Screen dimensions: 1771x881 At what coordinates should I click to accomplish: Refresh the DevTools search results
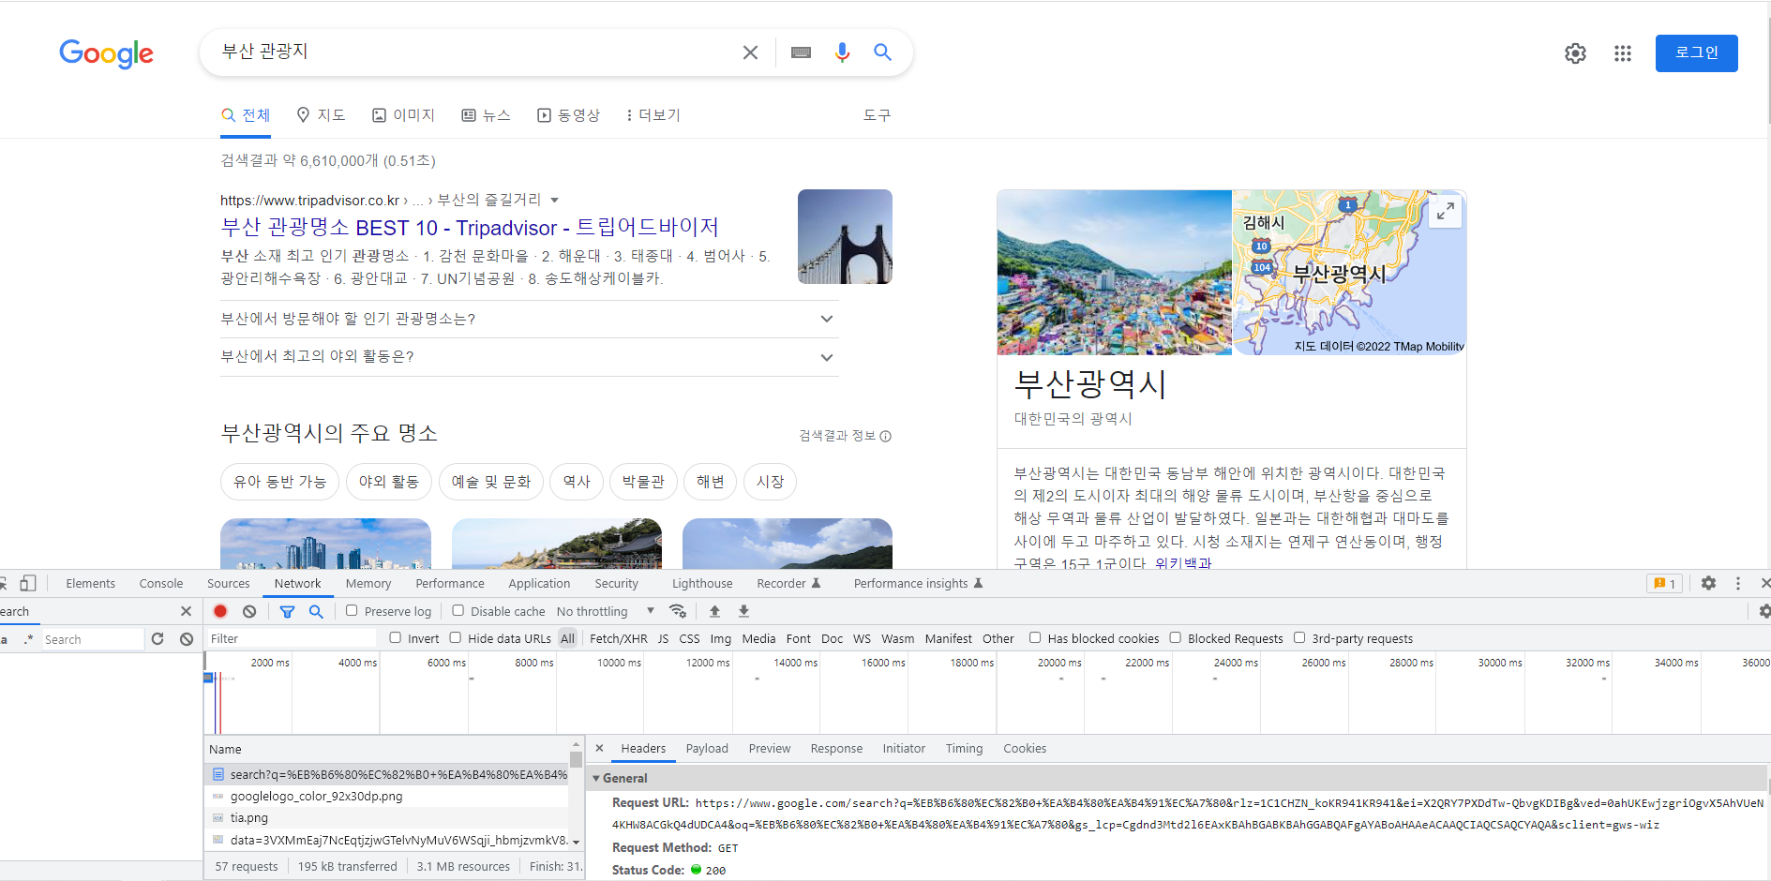click(x=158, y=639)
